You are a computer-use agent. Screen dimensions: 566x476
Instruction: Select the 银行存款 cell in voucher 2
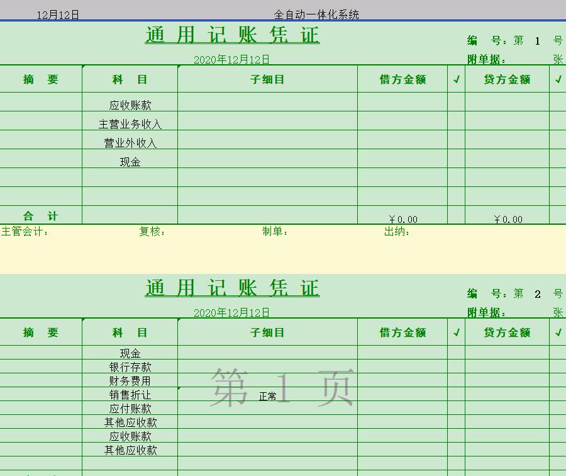pyautogui.click(x=129, y=366)
